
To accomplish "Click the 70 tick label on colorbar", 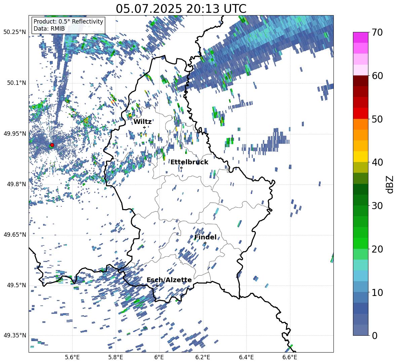I will [x=377, y=33].
